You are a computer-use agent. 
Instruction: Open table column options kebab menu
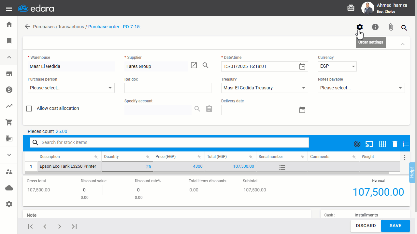coord(405,158)
